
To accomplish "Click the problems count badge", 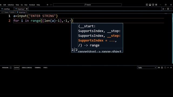I will point(11,68).
